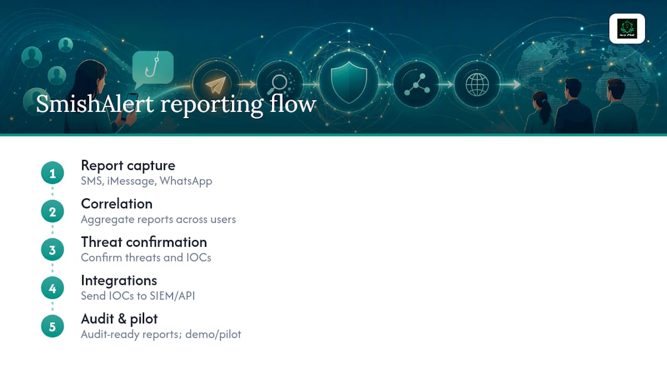Screen dimensions: 667x375
Task: Click the fishing hook speech bubble icon
Action: pyautogui.click(x=153, y=70)
